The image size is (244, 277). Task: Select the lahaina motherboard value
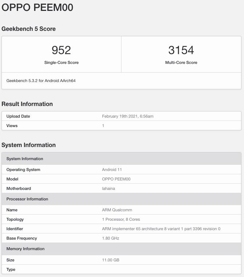point(108,188)
